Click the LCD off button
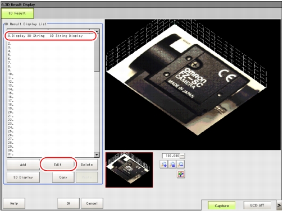Screen dimensions: 283x211 tap(257, 205)
